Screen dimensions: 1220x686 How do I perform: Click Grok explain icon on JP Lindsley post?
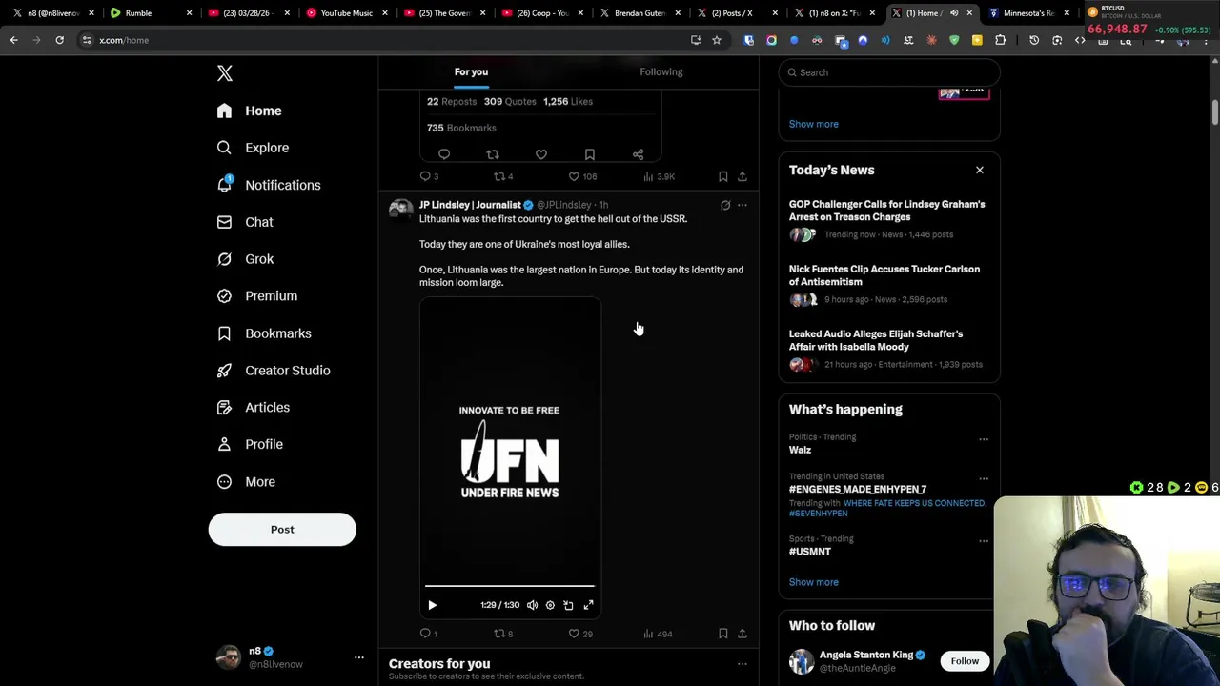click(x=725, y=205)
